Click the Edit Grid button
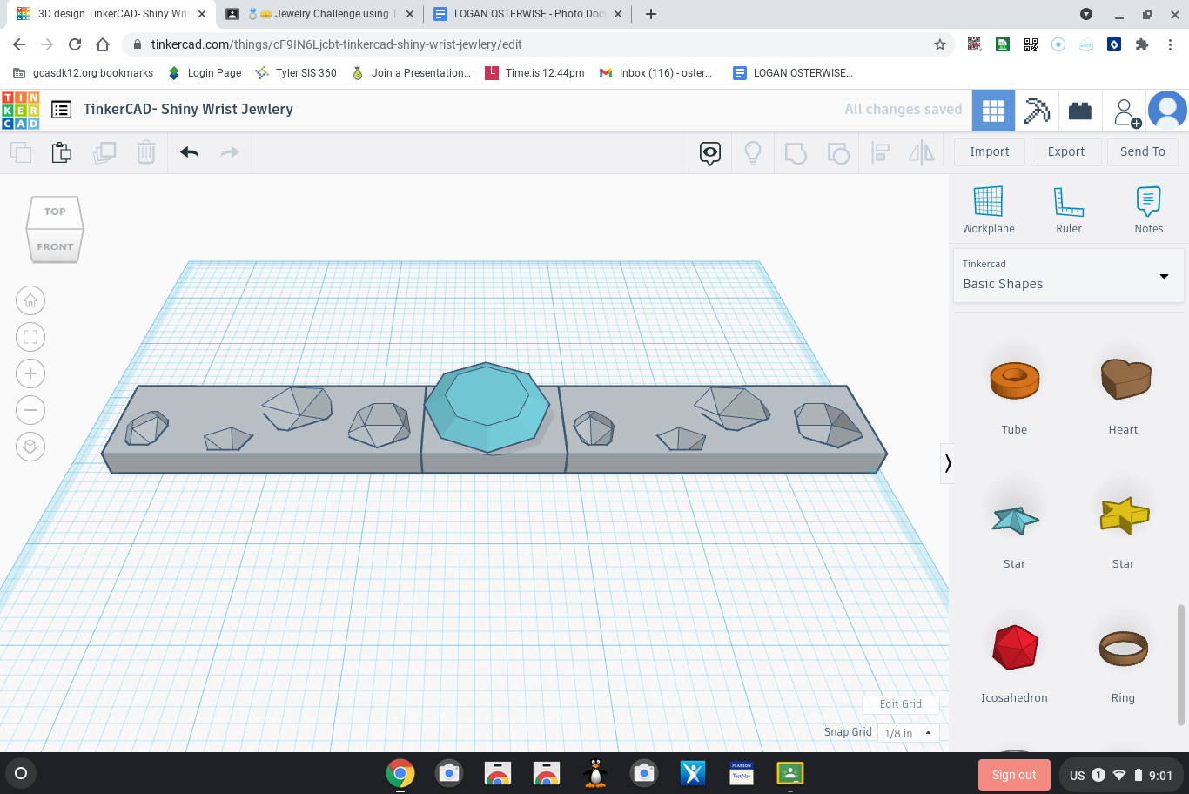This screenshot has height=794, width=1189. pos(901,704)
